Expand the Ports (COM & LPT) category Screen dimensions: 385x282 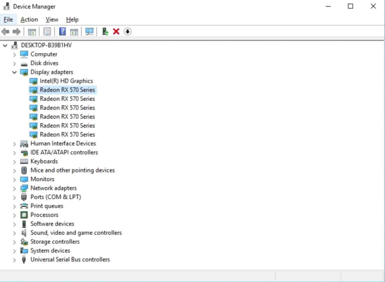pos(14,198)
